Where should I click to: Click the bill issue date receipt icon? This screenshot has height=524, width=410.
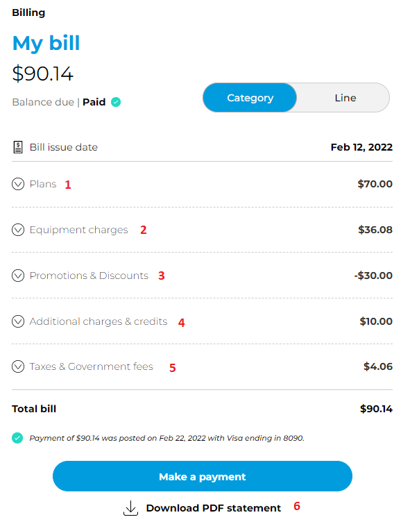point(18,147)
